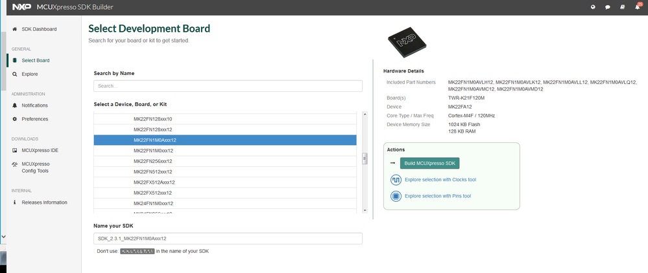Open Explore in sidebar
Screen dimensions: 648x273
30,74
